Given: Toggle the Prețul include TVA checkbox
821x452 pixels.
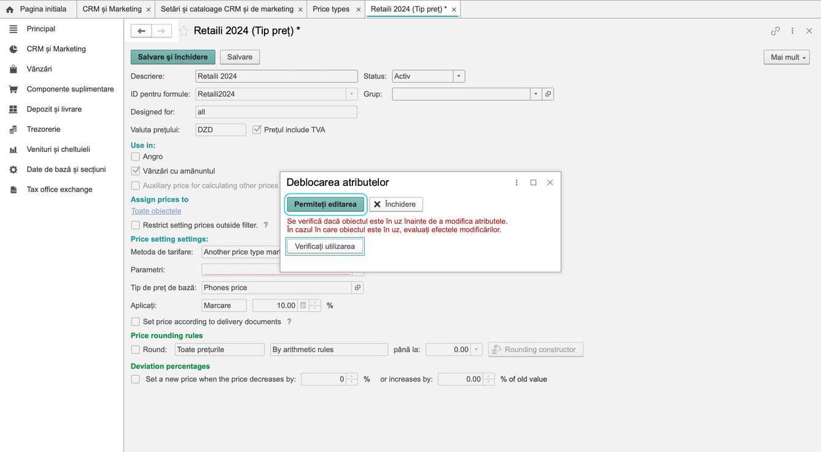Looking at the screenshot, I should [x=257, y=129].
